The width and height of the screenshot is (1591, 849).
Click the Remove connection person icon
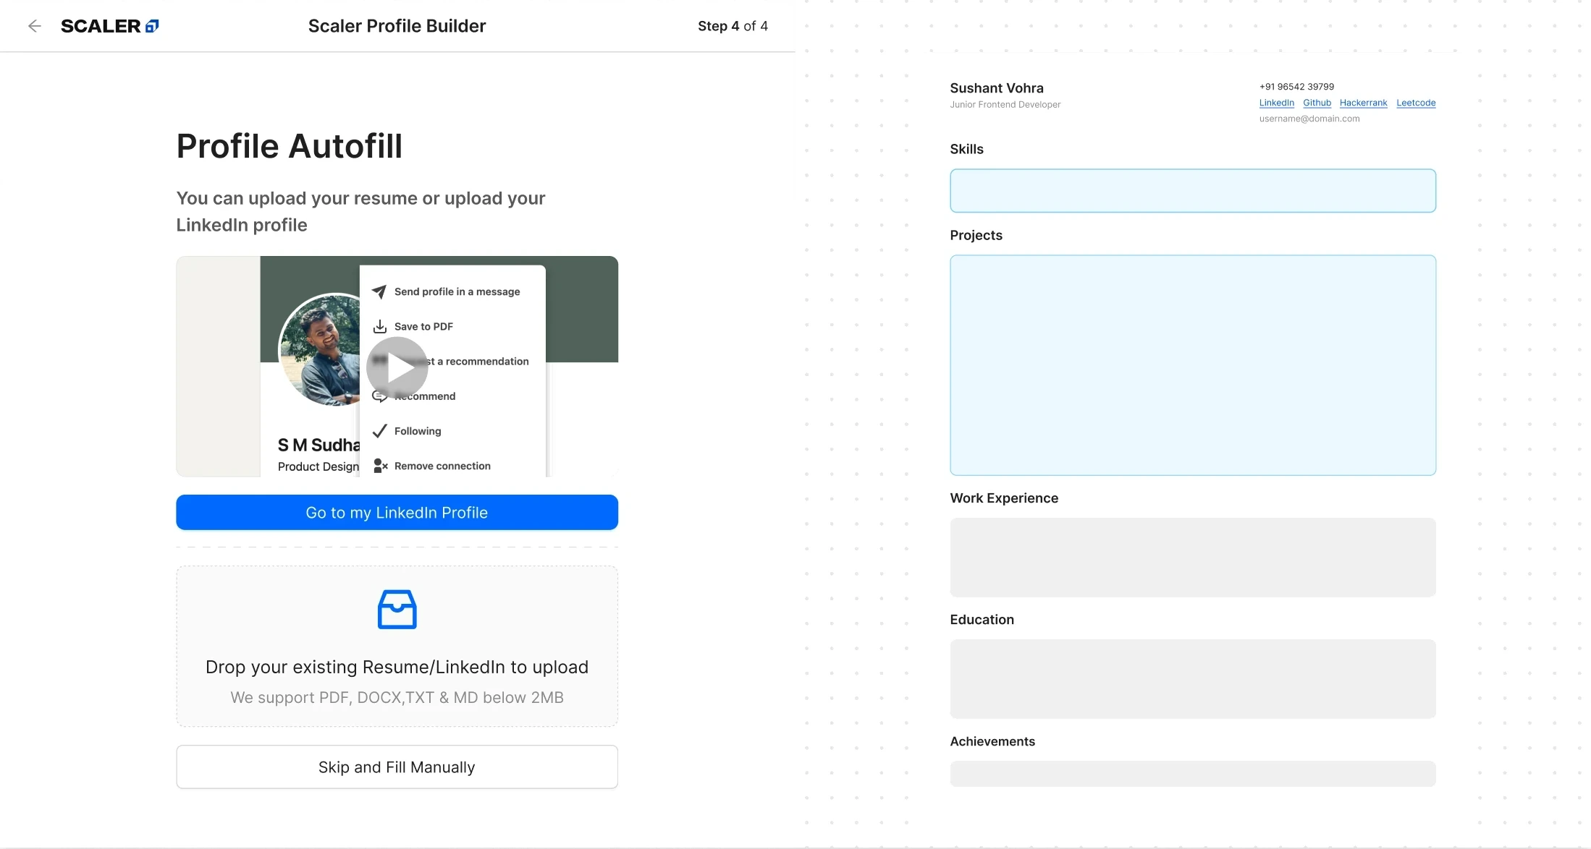[x=380, y=466]
